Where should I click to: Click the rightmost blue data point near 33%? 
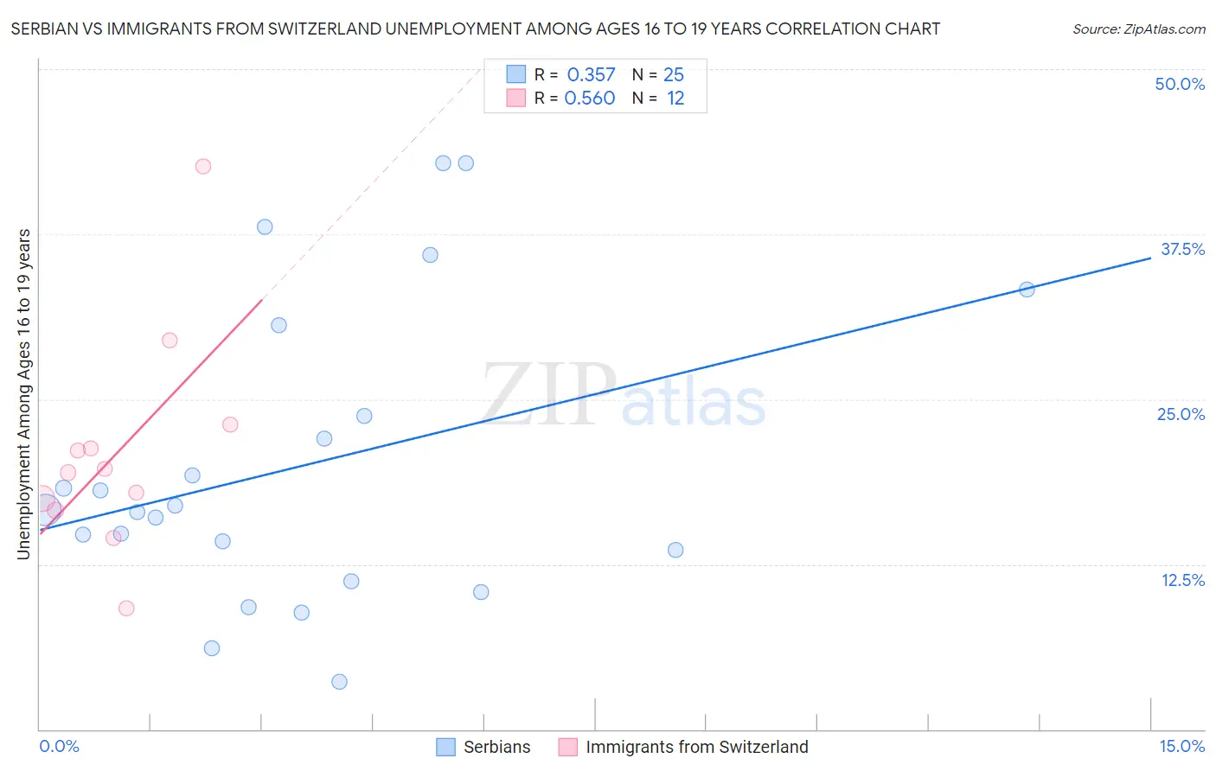point(1027,290)
